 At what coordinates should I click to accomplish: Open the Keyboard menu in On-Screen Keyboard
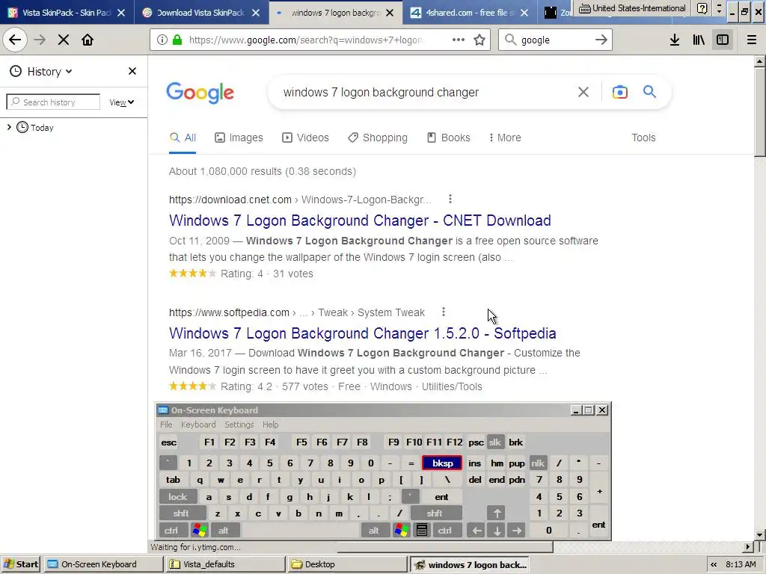(x=197, y=425)
